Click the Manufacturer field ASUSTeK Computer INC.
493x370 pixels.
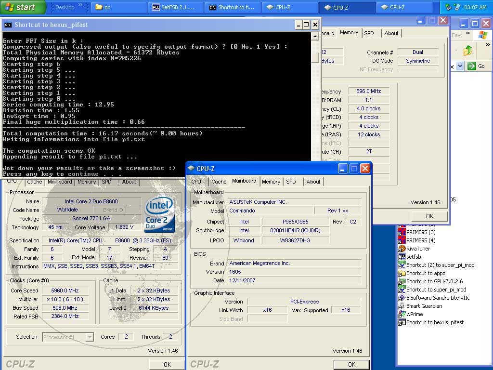pyautogui.click(x=295, y=202)
